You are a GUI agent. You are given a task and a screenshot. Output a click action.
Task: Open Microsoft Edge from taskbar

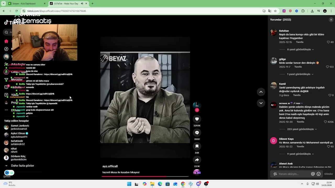[x=160, y=184]
